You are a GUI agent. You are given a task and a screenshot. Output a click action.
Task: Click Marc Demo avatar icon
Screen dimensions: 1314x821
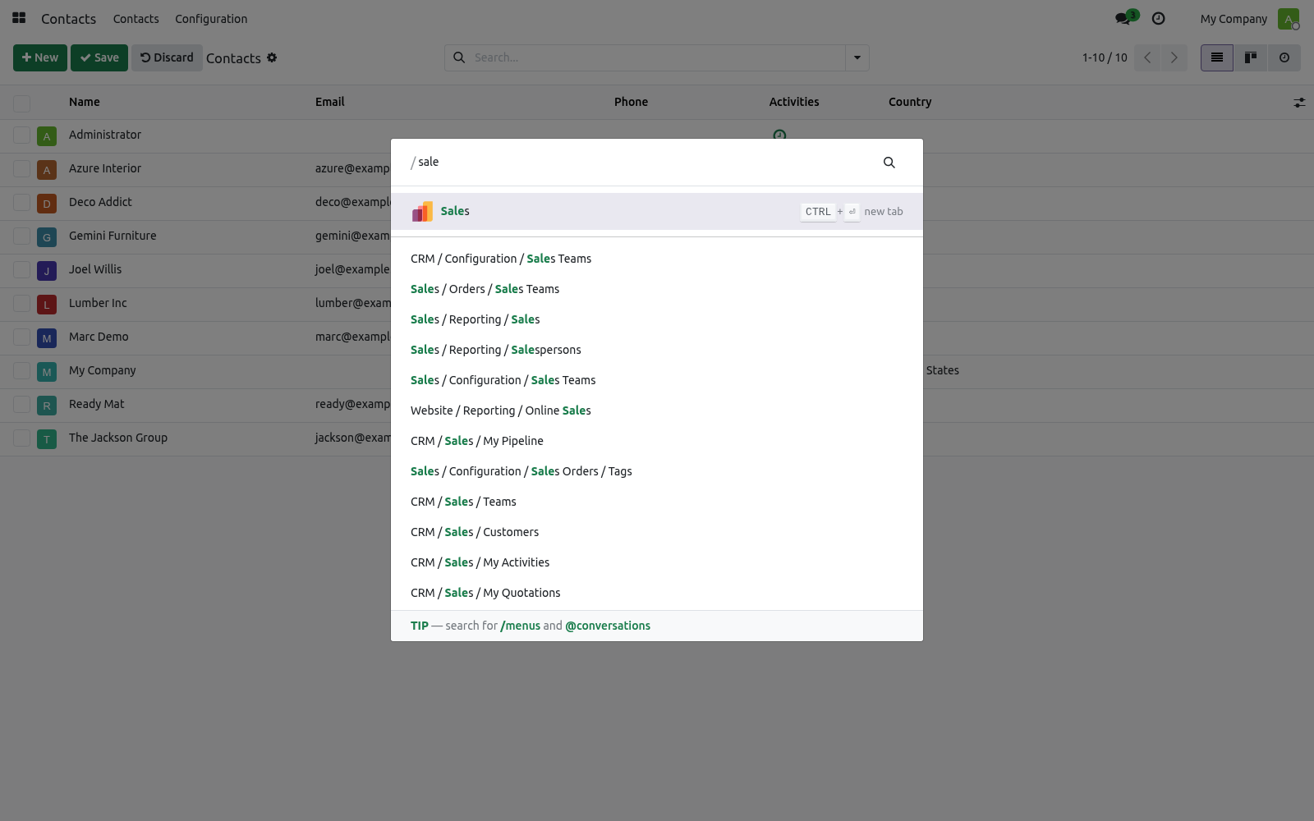click(47, 338)
